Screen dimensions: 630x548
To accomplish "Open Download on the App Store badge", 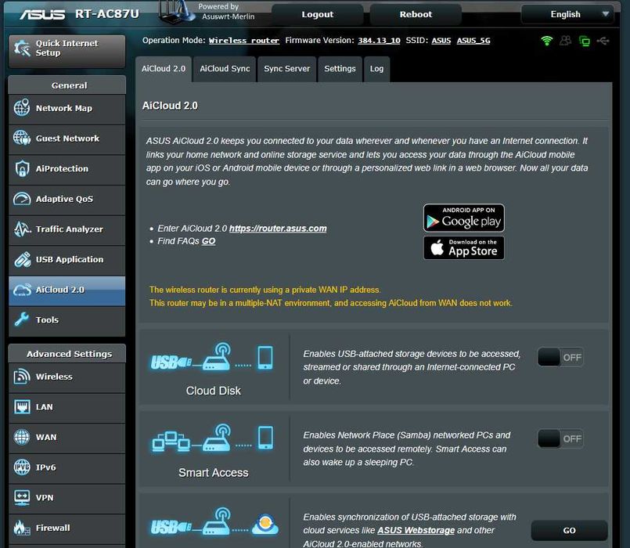I will coord(463,247).
